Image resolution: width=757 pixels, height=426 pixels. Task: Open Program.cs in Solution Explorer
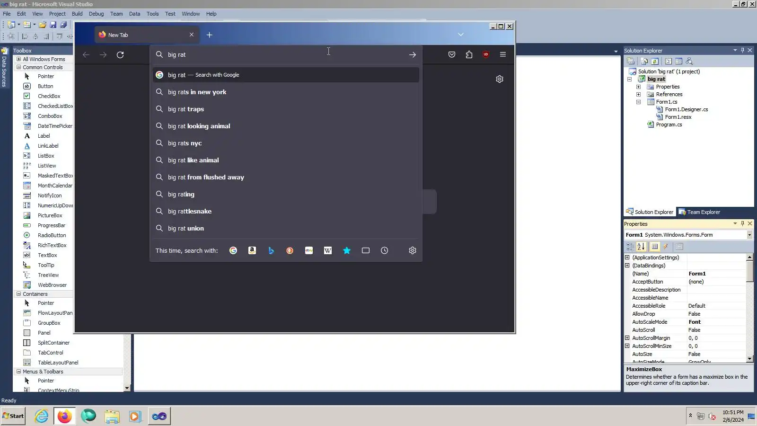pyautogui.click(x=669, y=125)
